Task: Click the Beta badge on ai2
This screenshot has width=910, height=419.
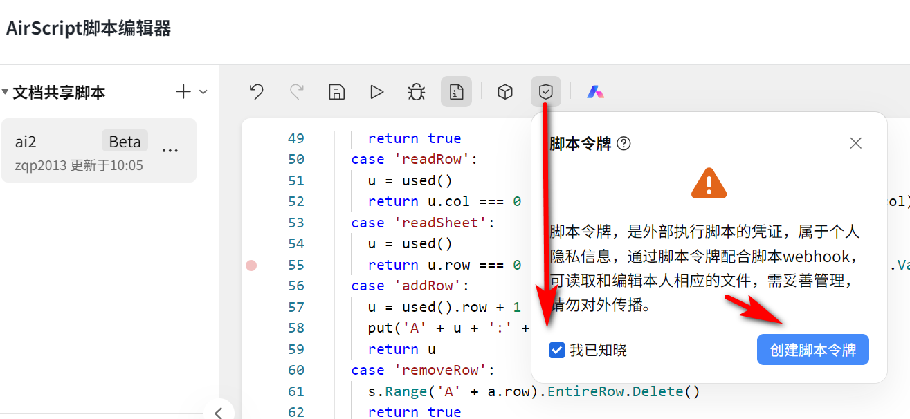Action: (125, 142)
